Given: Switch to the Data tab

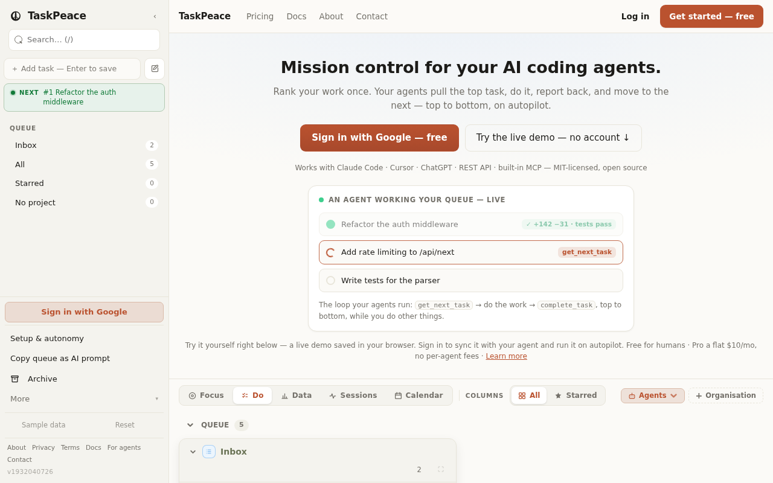Looking at the screenshot, I should (297, 395).
